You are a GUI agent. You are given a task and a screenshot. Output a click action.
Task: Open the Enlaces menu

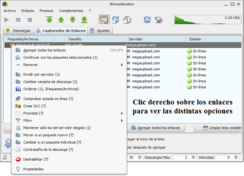point(28,11)
